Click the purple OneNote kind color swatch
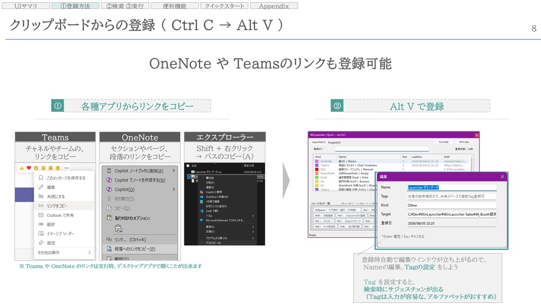Screen dimensions: 541x304 317,161
